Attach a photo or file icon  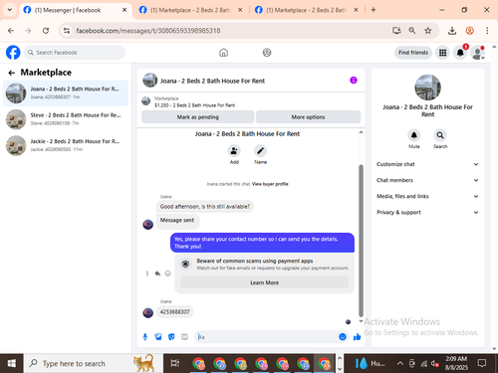[x=158, y=337]
